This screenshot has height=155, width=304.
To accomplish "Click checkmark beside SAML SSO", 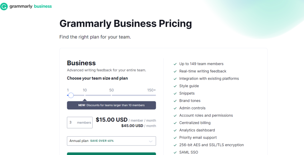I will (175, 152).
